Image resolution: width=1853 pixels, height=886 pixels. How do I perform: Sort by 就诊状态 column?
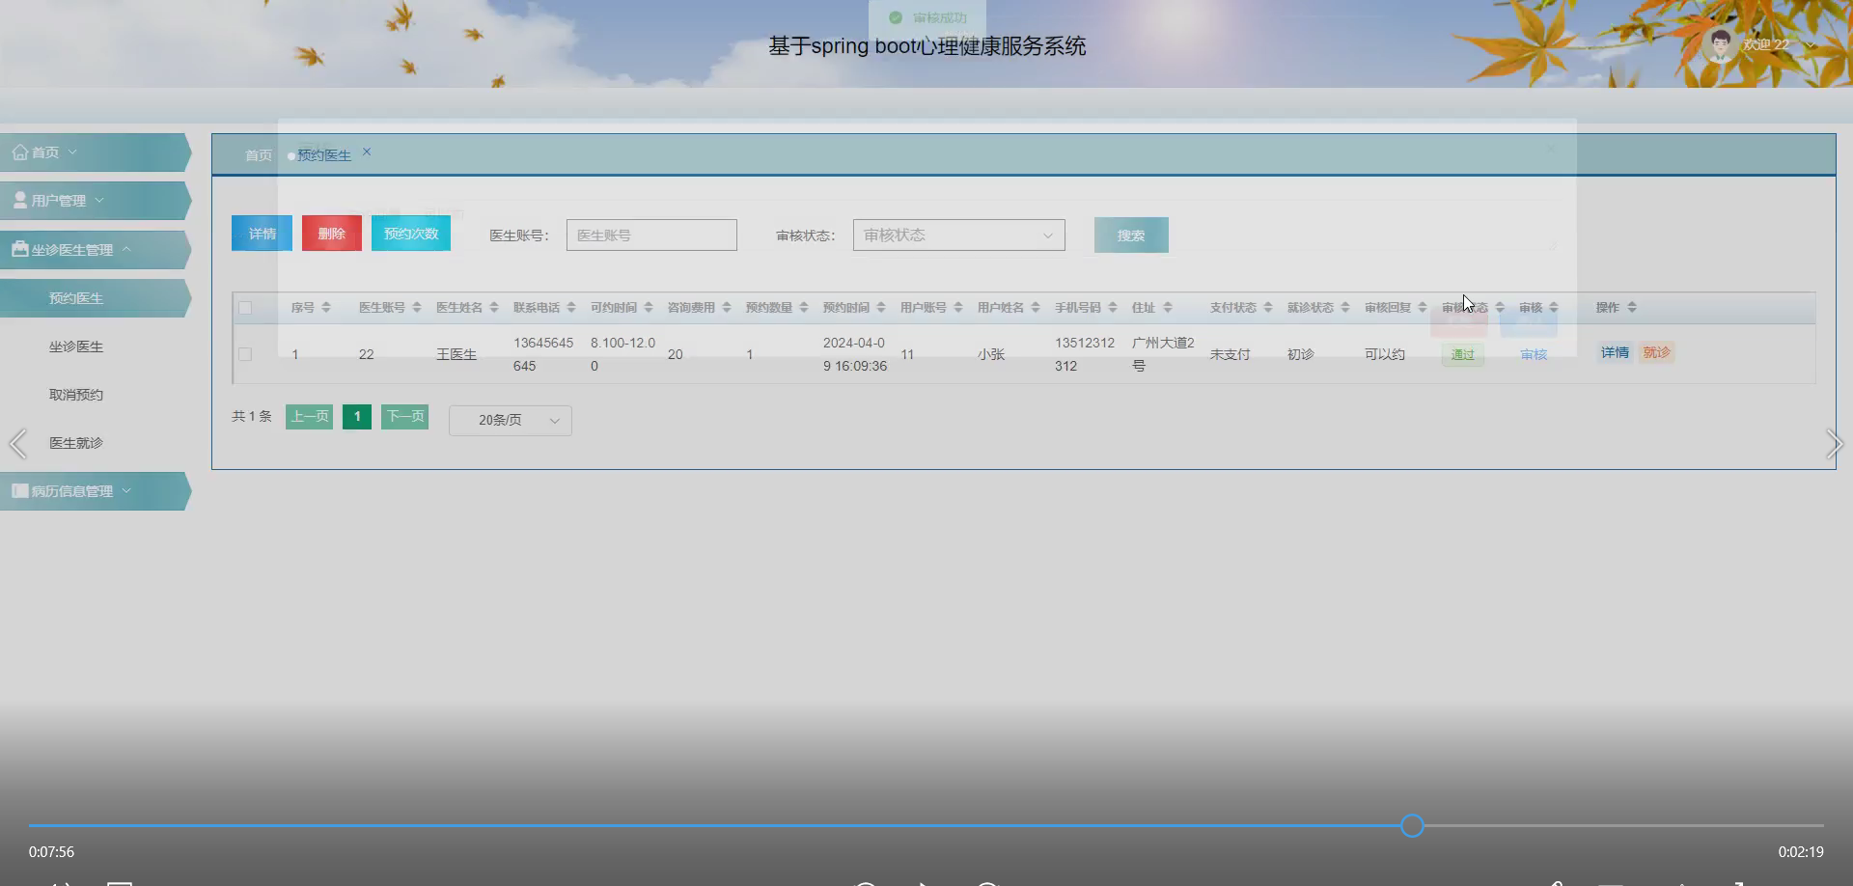(x=1345, y=307)
